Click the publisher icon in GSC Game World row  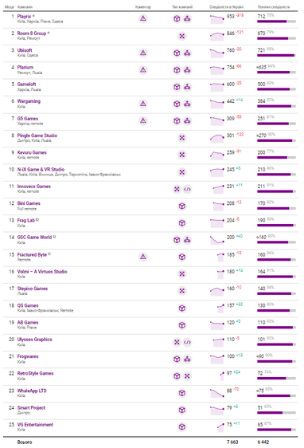[187, 240]
